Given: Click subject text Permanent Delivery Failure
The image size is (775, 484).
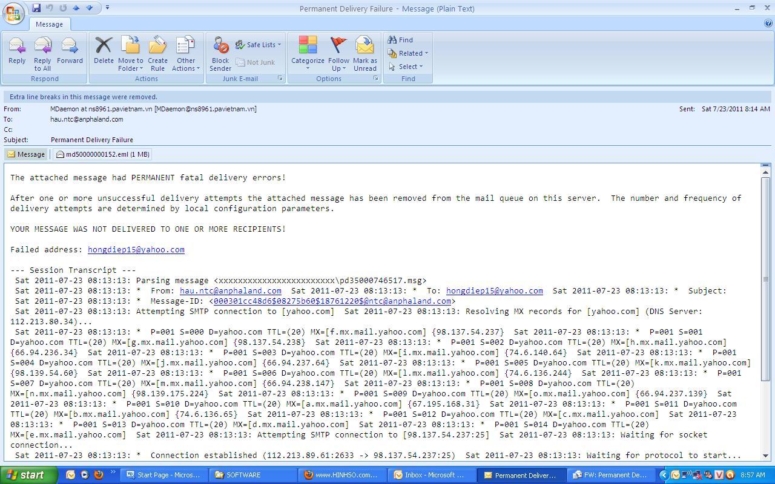Looking at the screenshot, I should pyautogui.click(x=92, y=140).
